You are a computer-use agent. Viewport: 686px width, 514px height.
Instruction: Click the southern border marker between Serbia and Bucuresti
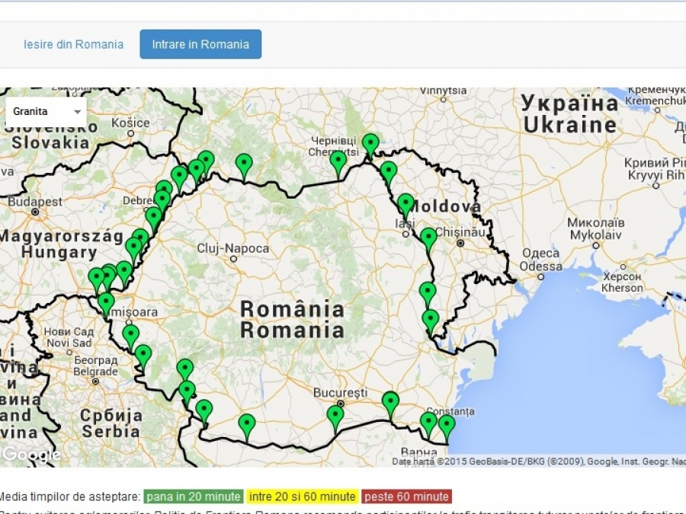click(x=247, y=426)
